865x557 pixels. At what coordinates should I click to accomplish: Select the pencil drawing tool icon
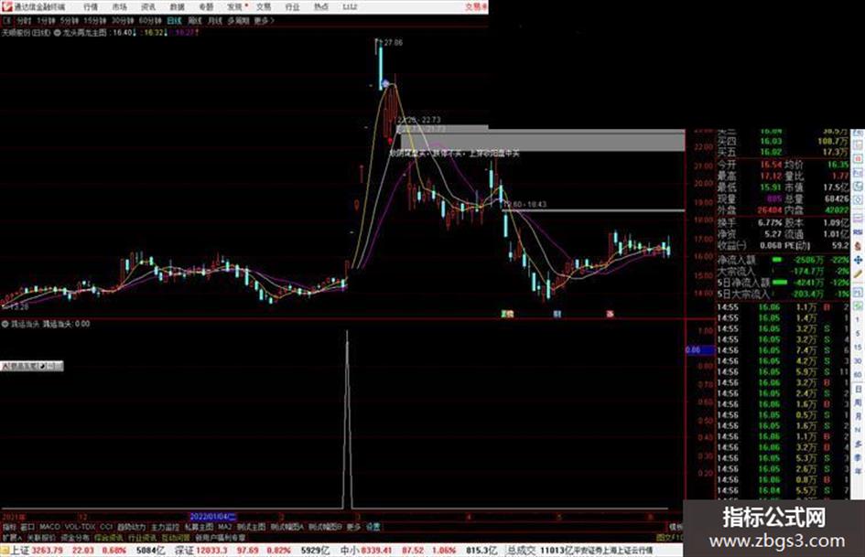click(x=858, y=273)
